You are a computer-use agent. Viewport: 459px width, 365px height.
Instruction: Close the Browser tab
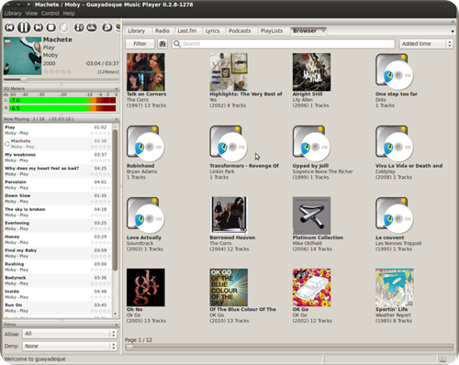[x=323, y=31]
